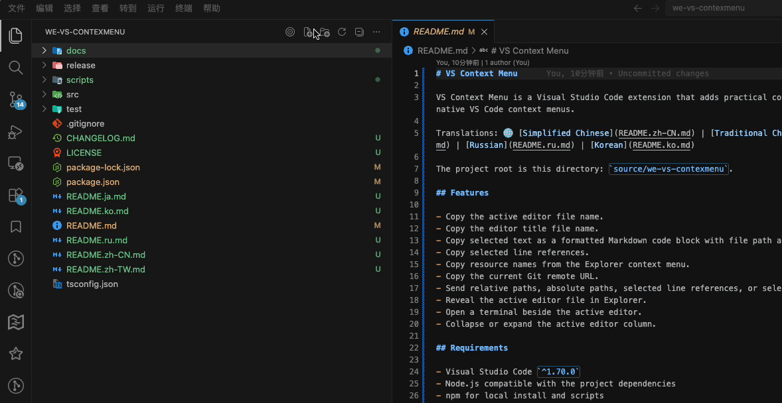Open the Run and Debug view
782x403 pixels.
(16, 131)
